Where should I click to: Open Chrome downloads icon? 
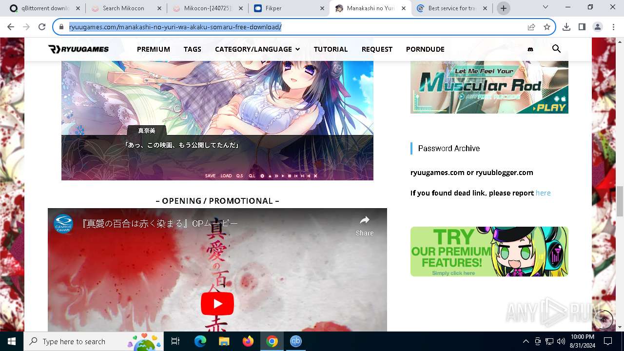(x=566, y=27)
